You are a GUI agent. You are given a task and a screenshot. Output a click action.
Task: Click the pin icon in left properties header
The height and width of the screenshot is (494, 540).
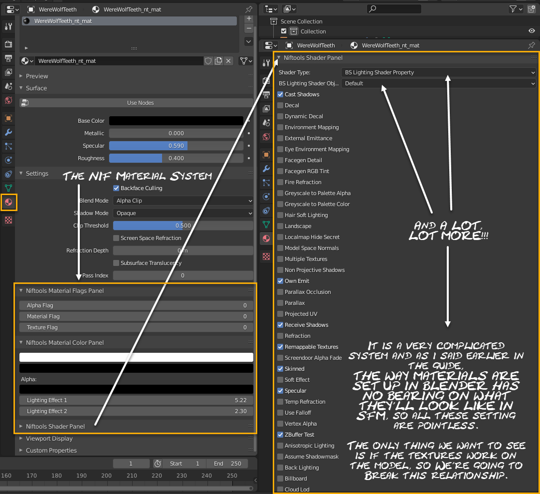tap(248, 9)
